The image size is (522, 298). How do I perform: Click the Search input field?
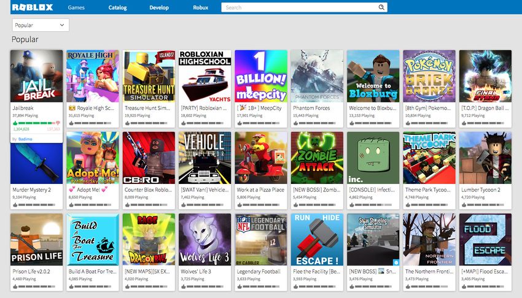click(304, 7)
